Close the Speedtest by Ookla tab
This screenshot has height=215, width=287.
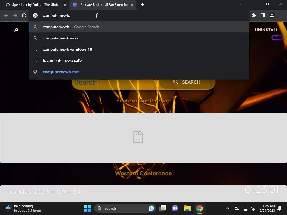(x=65, y=5)
